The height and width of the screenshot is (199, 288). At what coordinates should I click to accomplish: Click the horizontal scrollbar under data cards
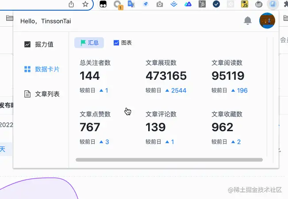click(x=169, y=160)
